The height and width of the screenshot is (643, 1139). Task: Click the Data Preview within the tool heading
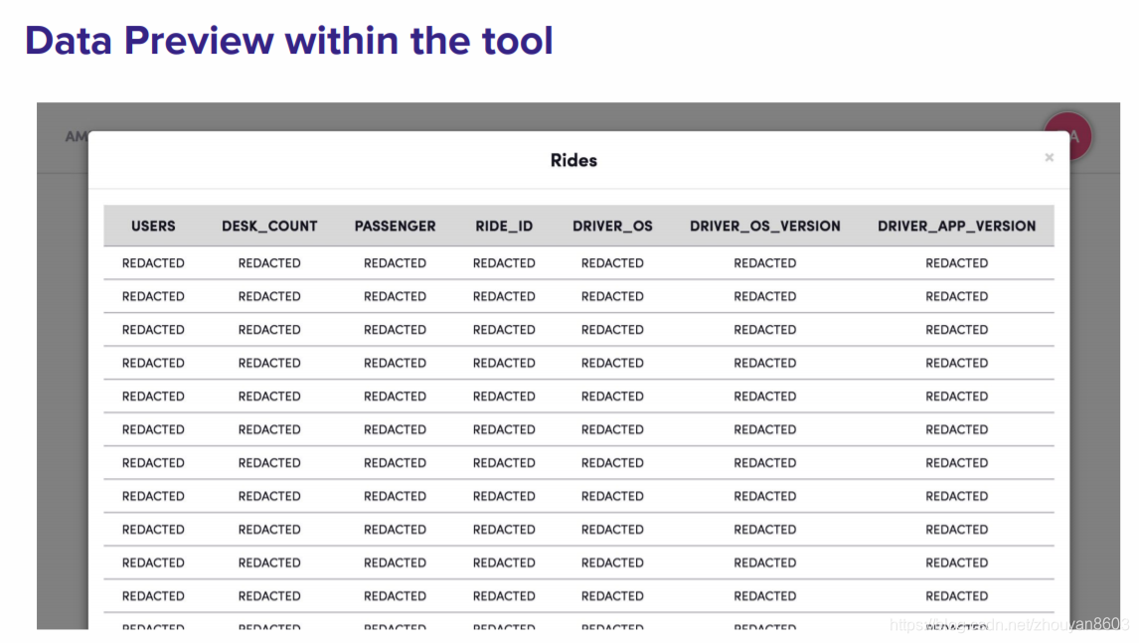point(289,40)
